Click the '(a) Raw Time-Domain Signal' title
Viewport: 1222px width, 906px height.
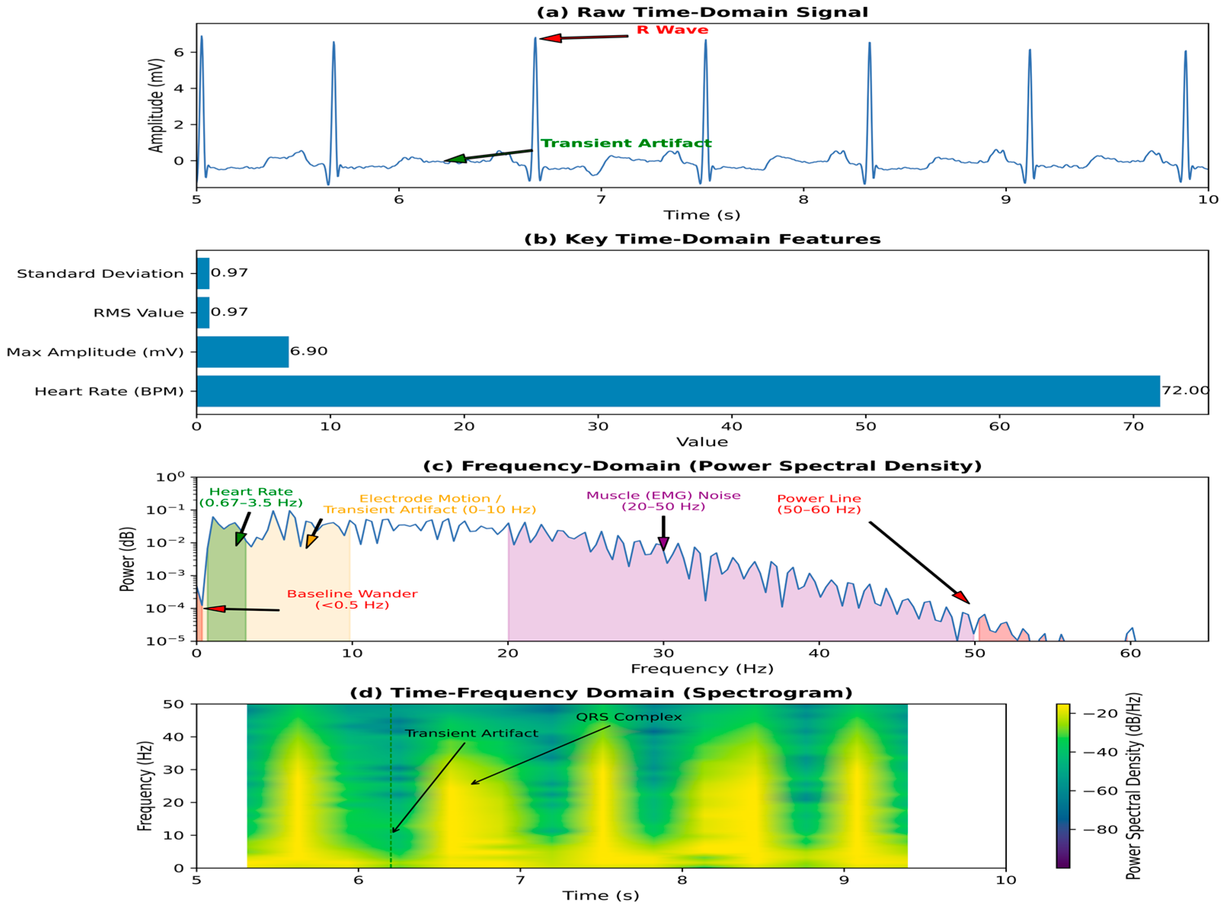pos(702,12)
